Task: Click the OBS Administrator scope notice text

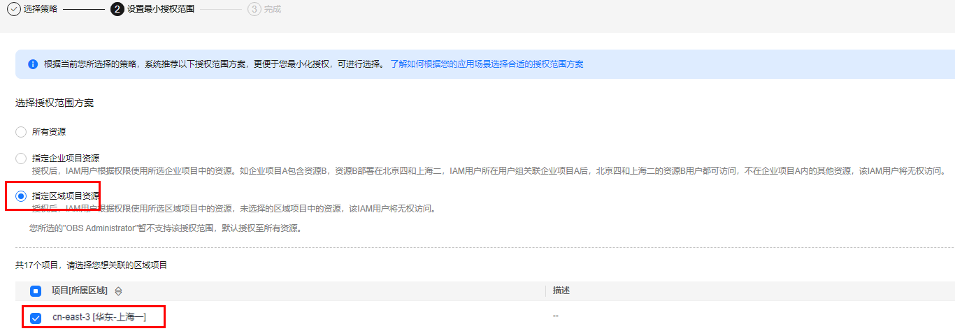Action: (x=165, y=228)
